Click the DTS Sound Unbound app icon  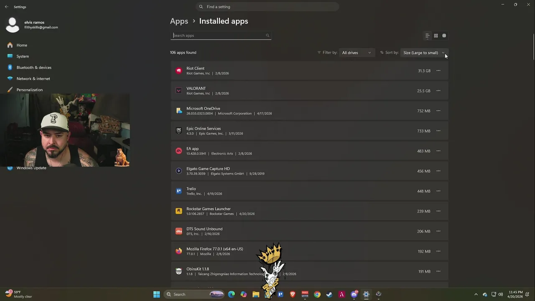179,231
